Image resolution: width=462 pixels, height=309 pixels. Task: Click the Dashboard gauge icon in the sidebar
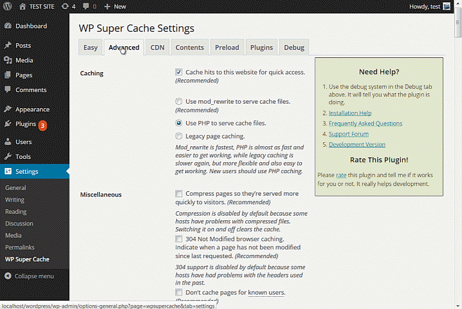click(8, 26)
